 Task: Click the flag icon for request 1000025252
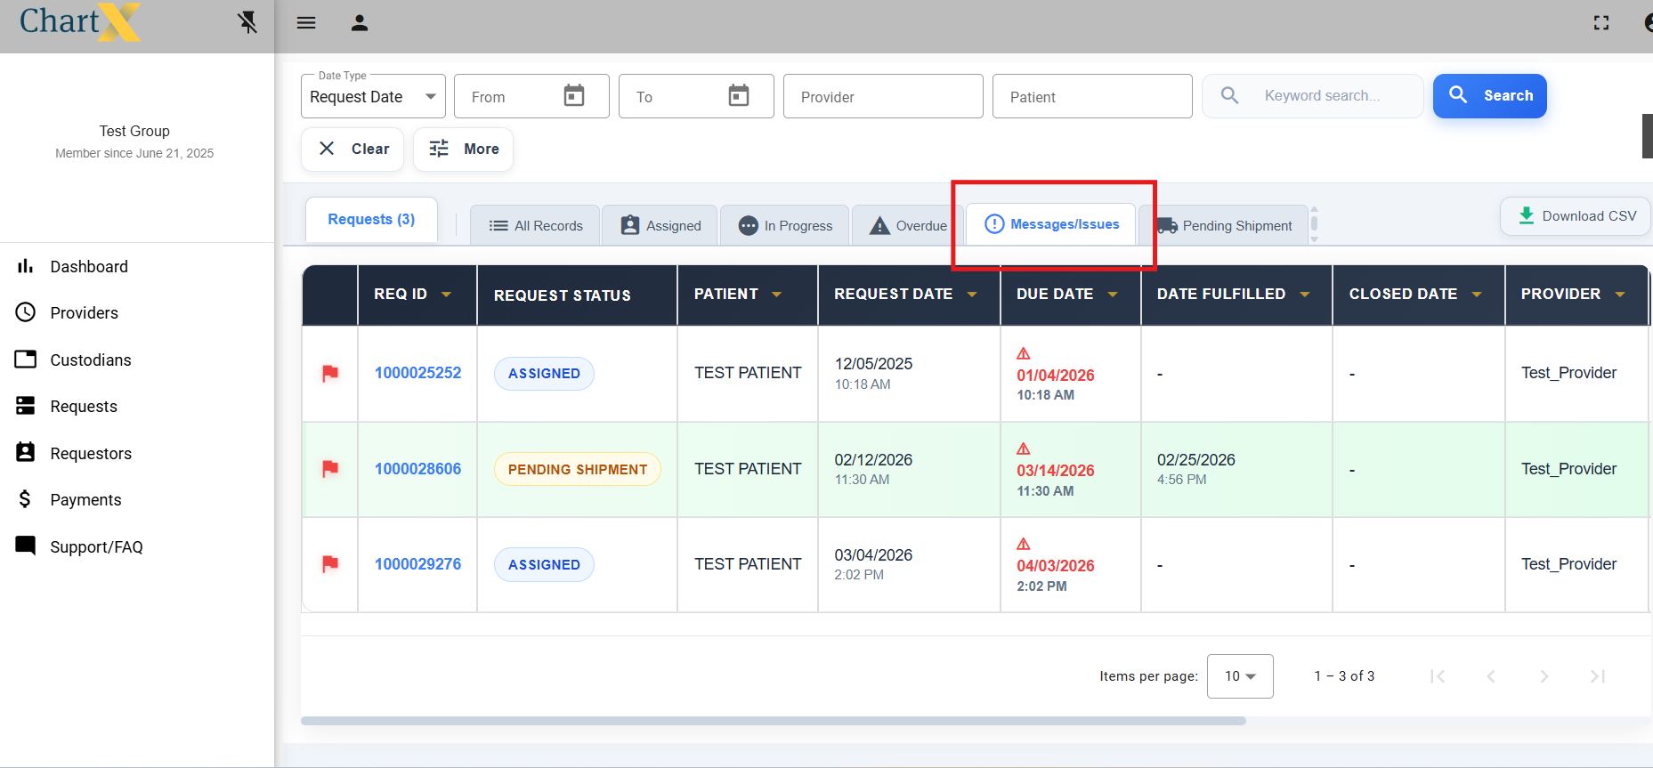click(330, 373)
